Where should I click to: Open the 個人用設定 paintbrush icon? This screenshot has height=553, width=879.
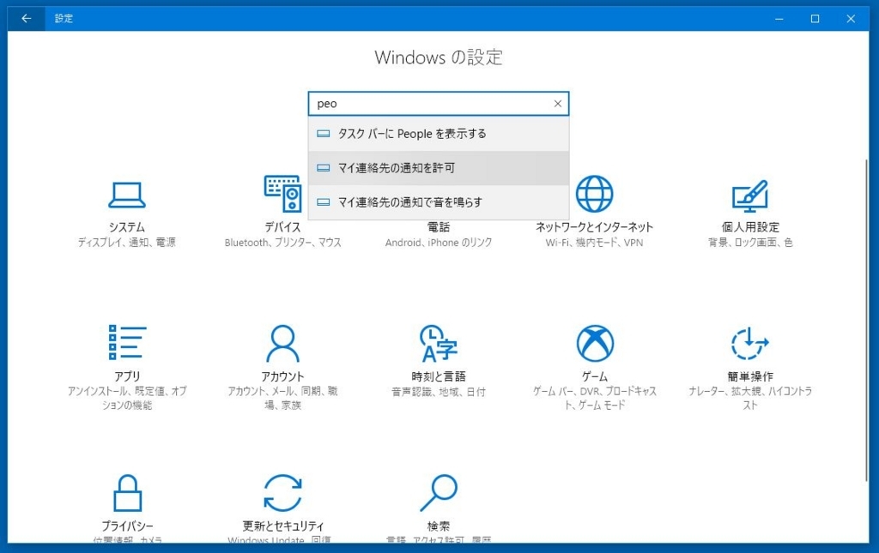(750, 195)
